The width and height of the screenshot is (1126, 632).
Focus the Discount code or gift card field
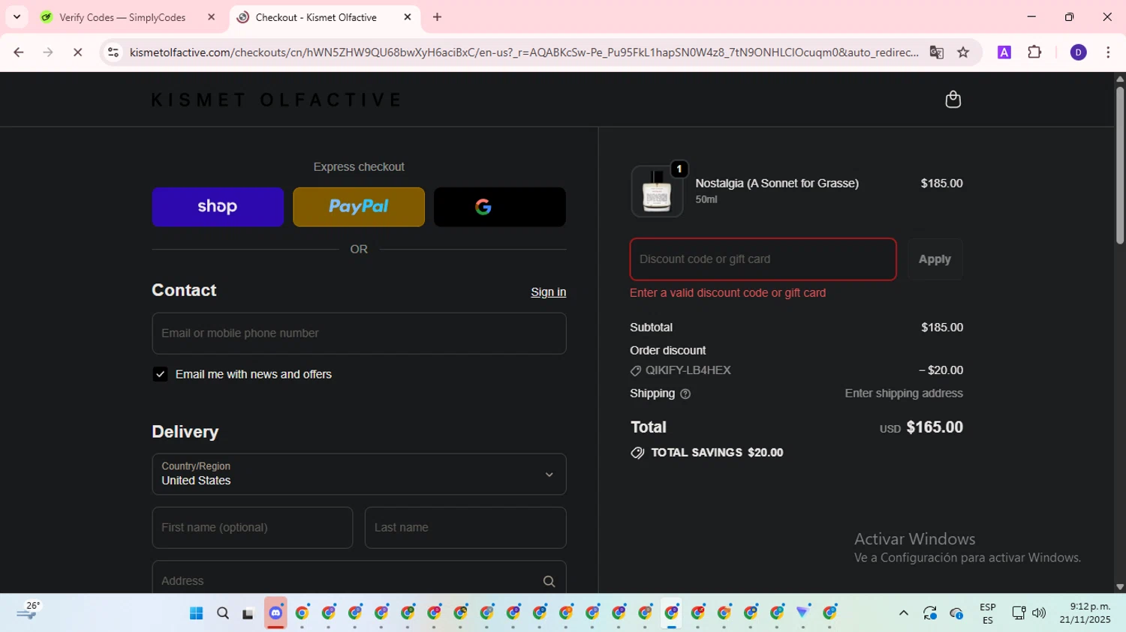(763, 259)
